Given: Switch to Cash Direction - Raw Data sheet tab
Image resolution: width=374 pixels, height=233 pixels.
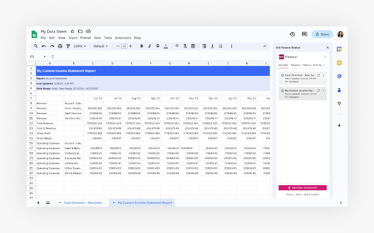Looking at the screenshot, I should coord(82,203).
